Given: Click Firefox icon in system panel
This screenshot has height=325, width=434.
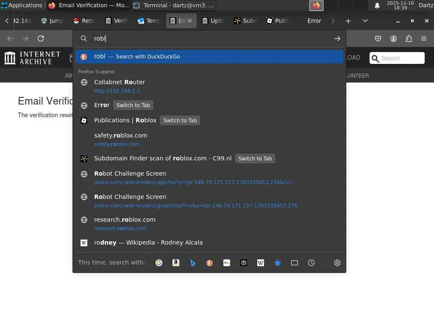Looking at the screenshot, I should (316, 6).
